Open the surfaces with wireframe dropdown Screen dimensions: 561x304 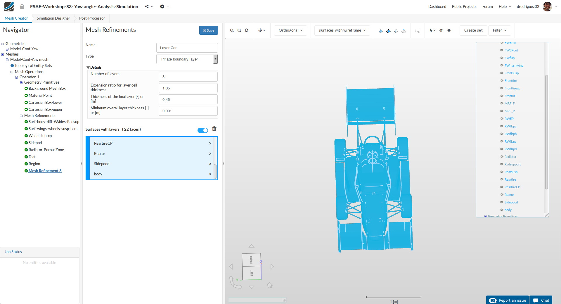pyautogui.click(x=342, y=30)
